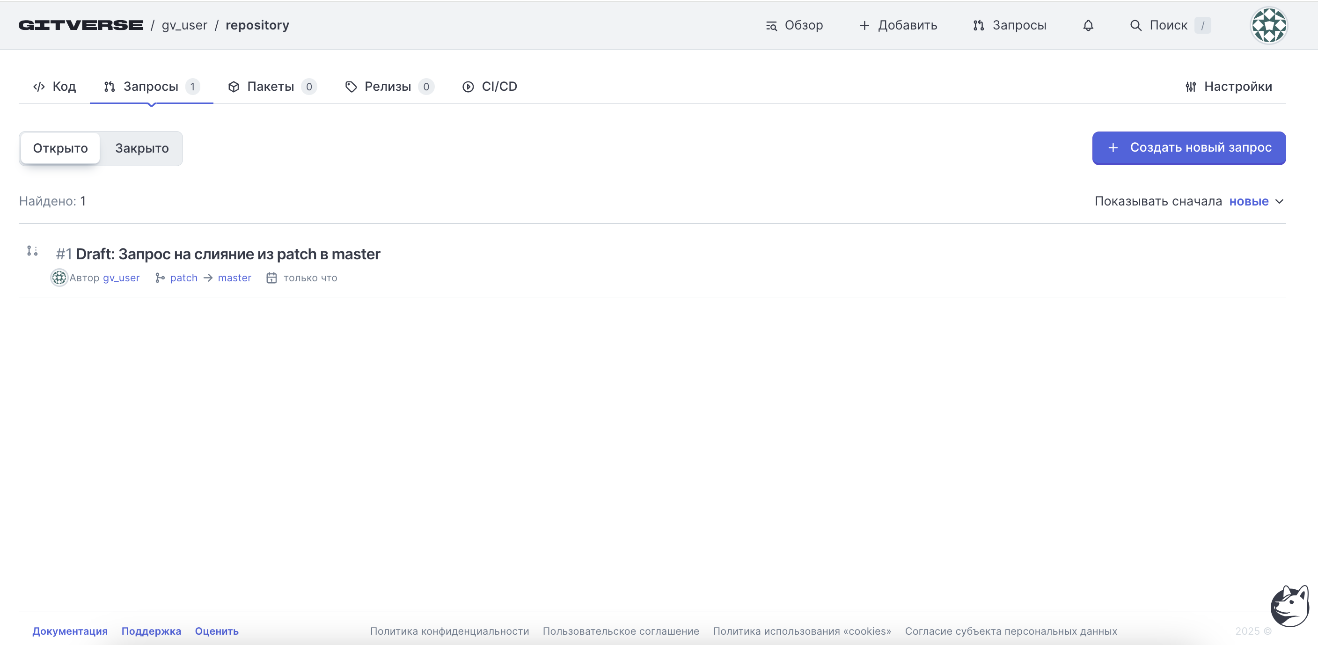1318x645 pixels.
Task: Open the user avatar menu
Action: click(1268, 25)
